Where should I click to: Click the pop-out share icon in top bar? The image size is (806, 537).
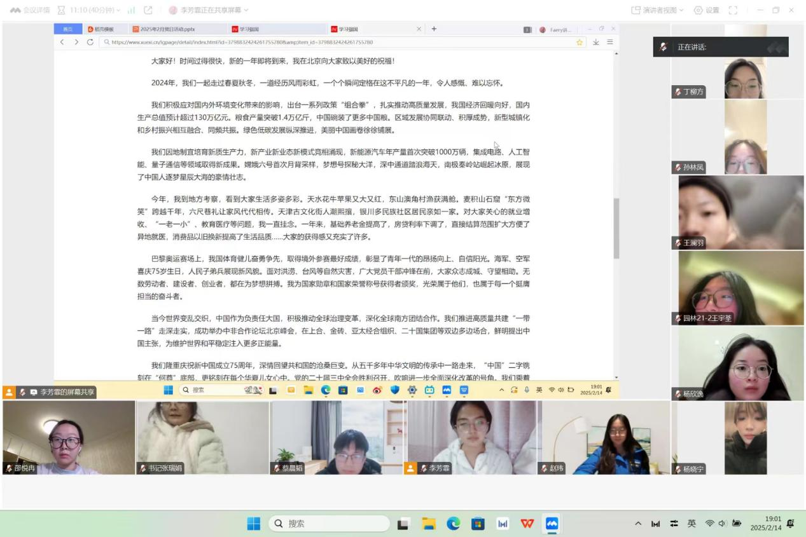[148, 10]
